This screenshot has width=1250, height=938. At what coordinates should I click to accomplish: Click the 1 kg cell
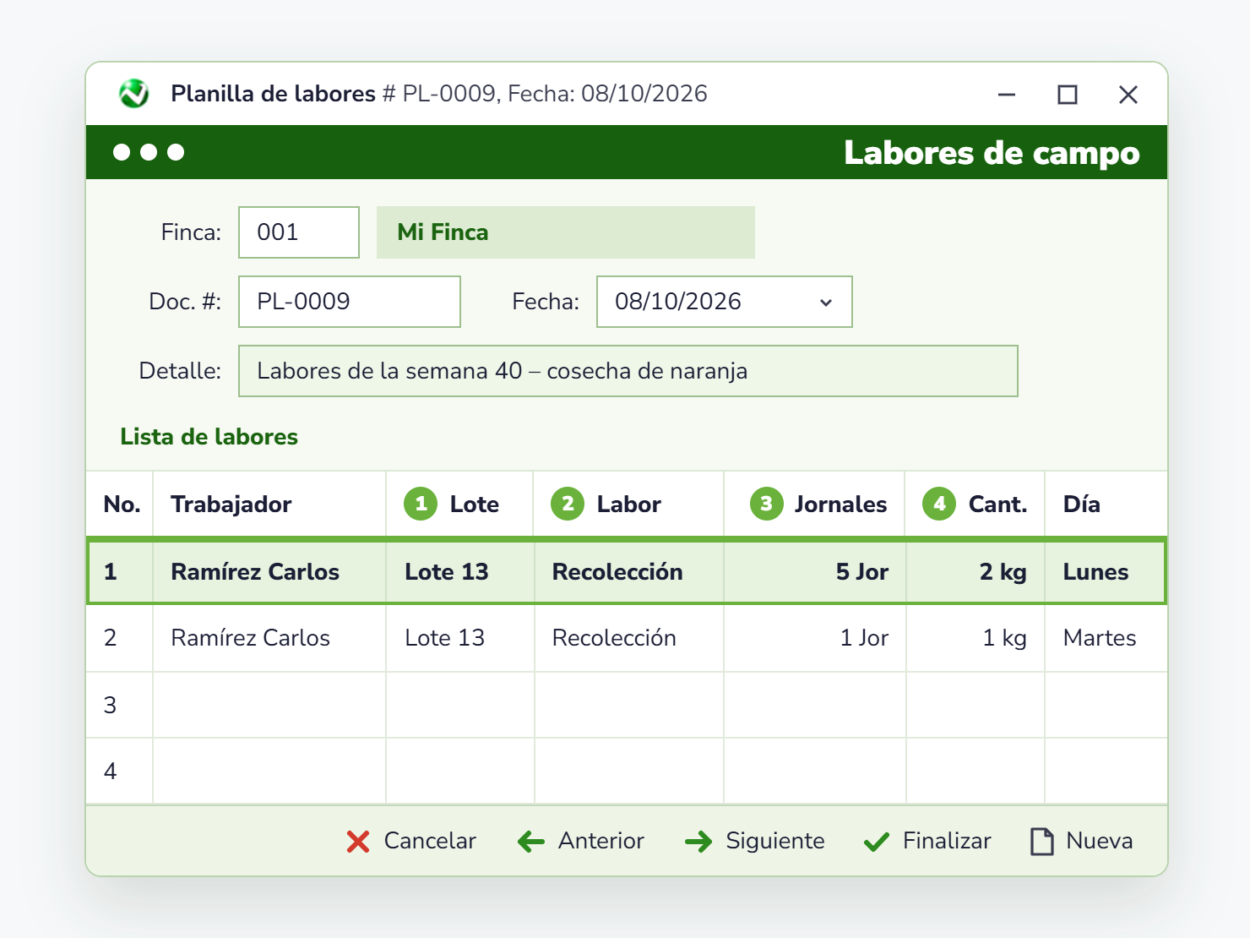[976, 638]
